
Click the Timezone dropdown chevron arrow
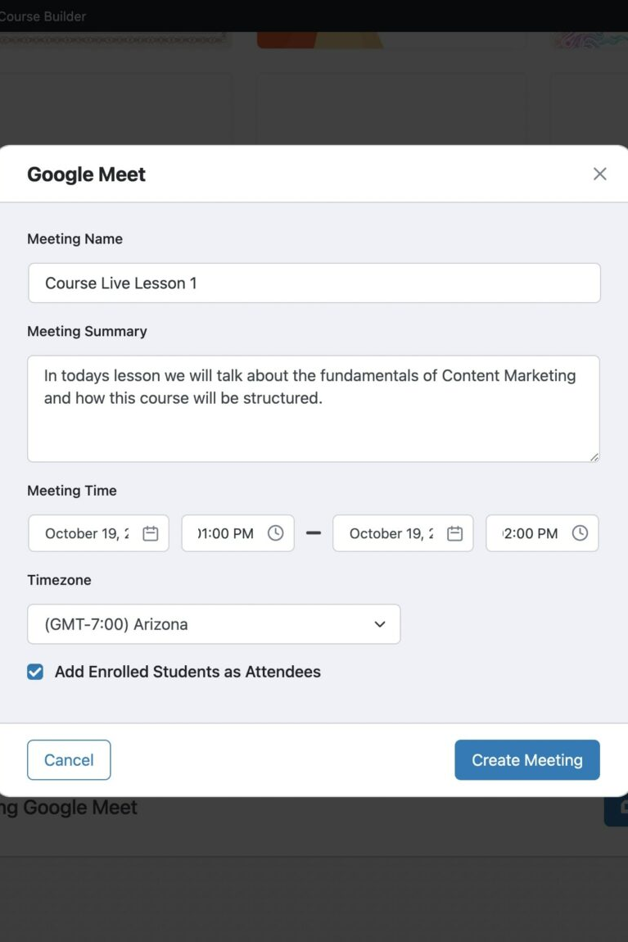380,624
